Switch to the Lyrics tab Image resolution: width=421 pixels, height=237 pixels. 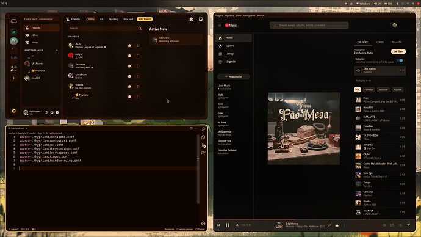click(x=380, y=42)
